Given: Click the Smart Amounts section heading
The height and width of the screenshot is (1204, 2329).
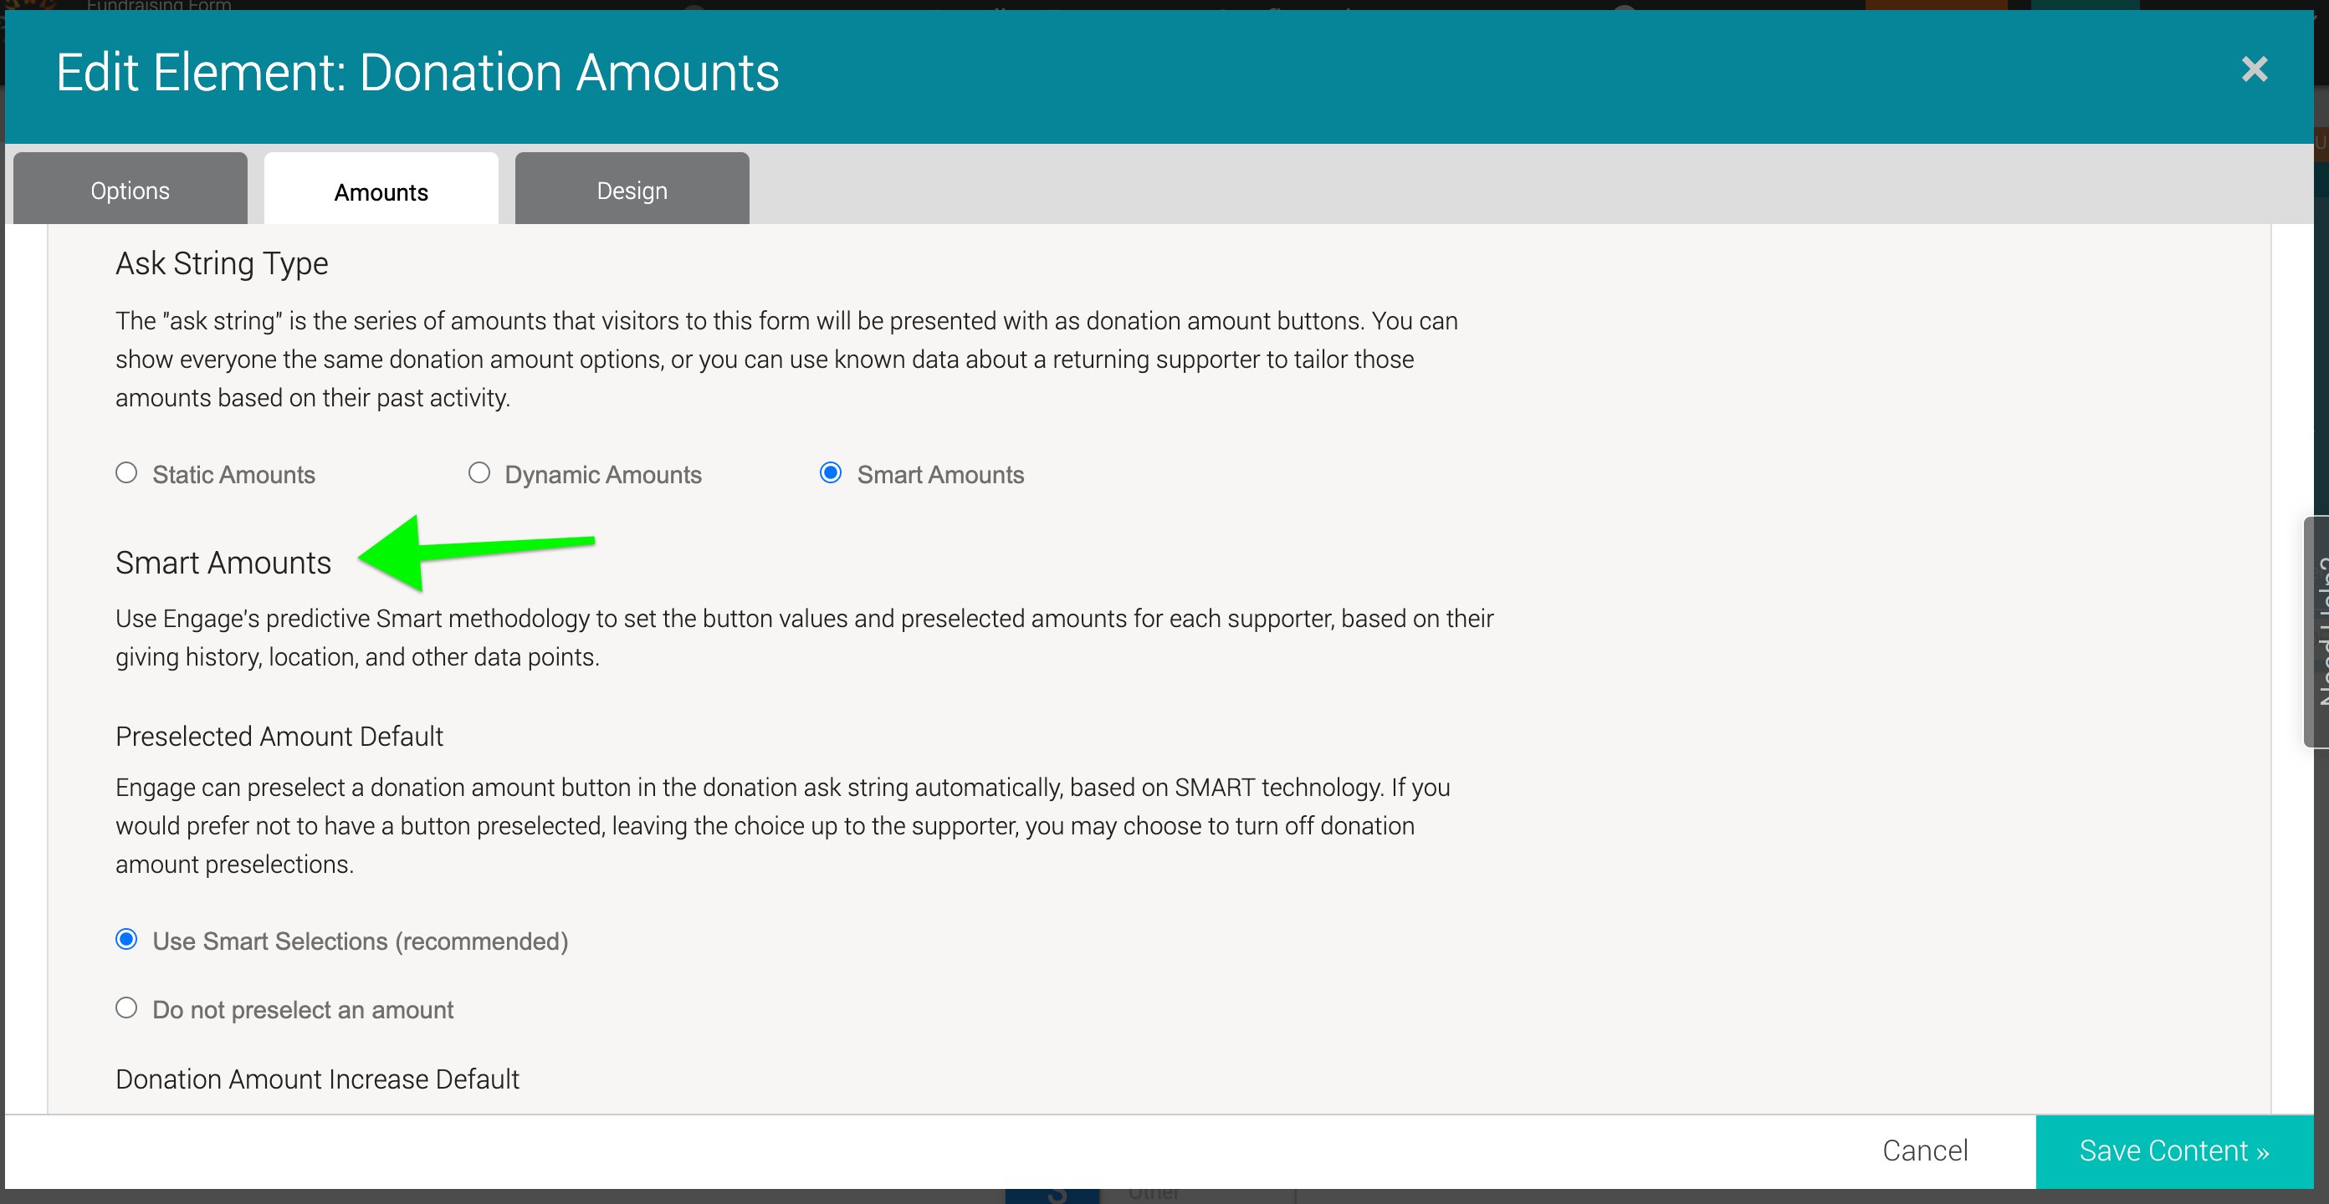Looking at the screenshot, I should (x=223, y=562).
